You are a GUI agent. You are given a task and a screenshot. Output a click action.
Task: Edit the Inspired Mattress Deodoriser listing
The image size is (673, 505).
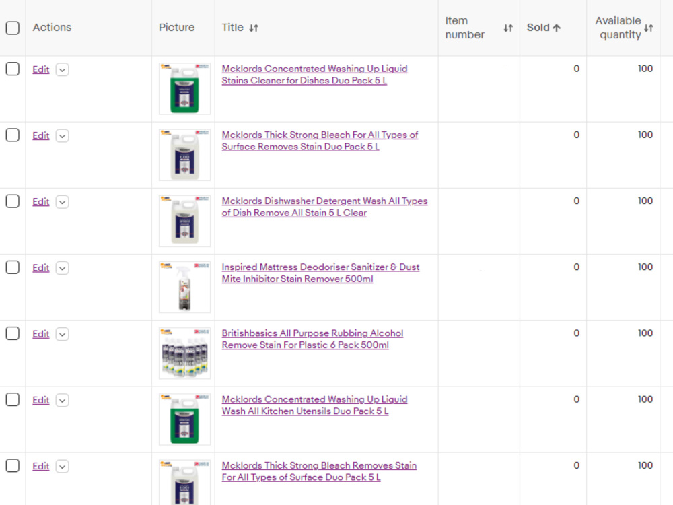point(41,268)
